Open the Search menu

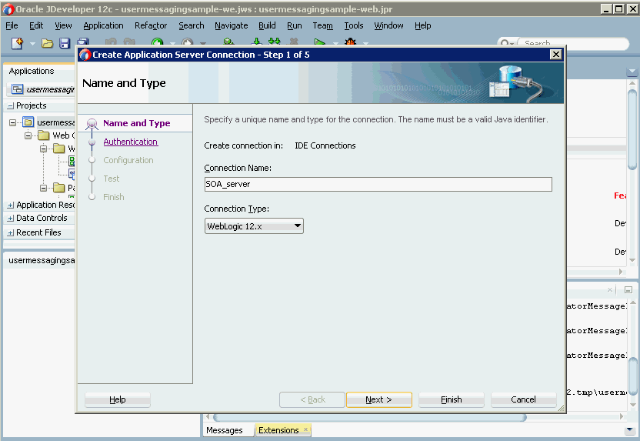click(x=191, y=25)
